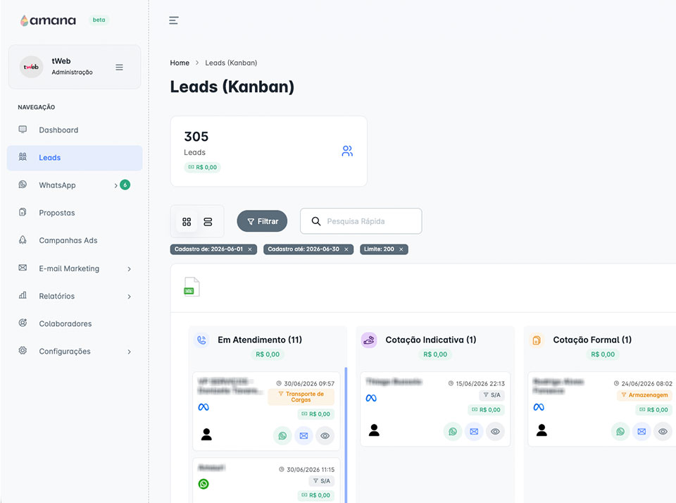Click the Propostas document icon
The width and height of the screenshot is (676, 503).
23,212
